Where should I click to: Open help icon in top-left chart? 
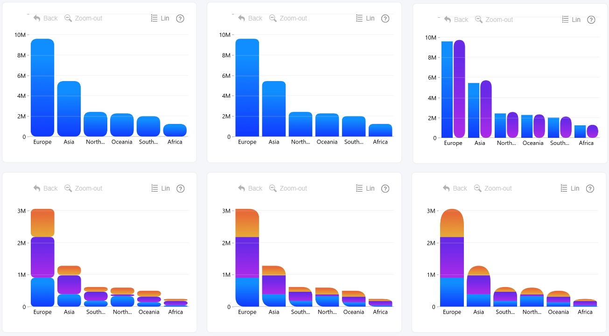coord(180,19)
